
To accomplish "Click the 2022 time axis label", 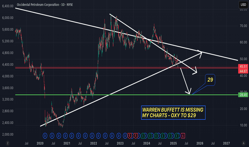I will click(94, 143).
